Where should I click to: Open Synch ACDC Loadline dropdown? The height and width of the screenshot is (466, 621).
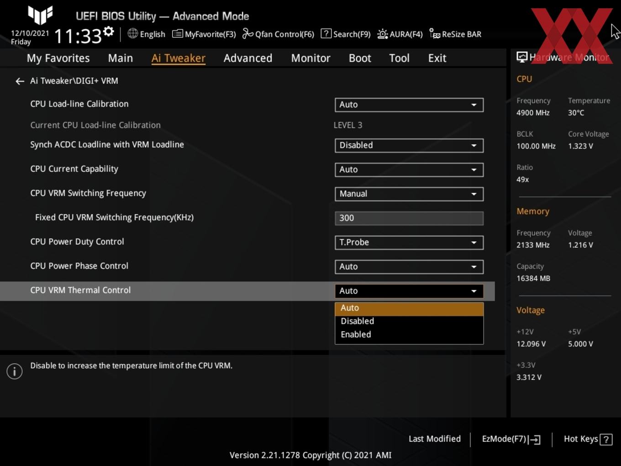[409, 145]
